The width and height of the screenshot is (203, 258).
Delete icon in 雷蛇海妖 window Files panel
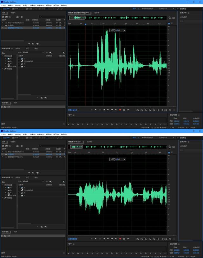[22, 17]
